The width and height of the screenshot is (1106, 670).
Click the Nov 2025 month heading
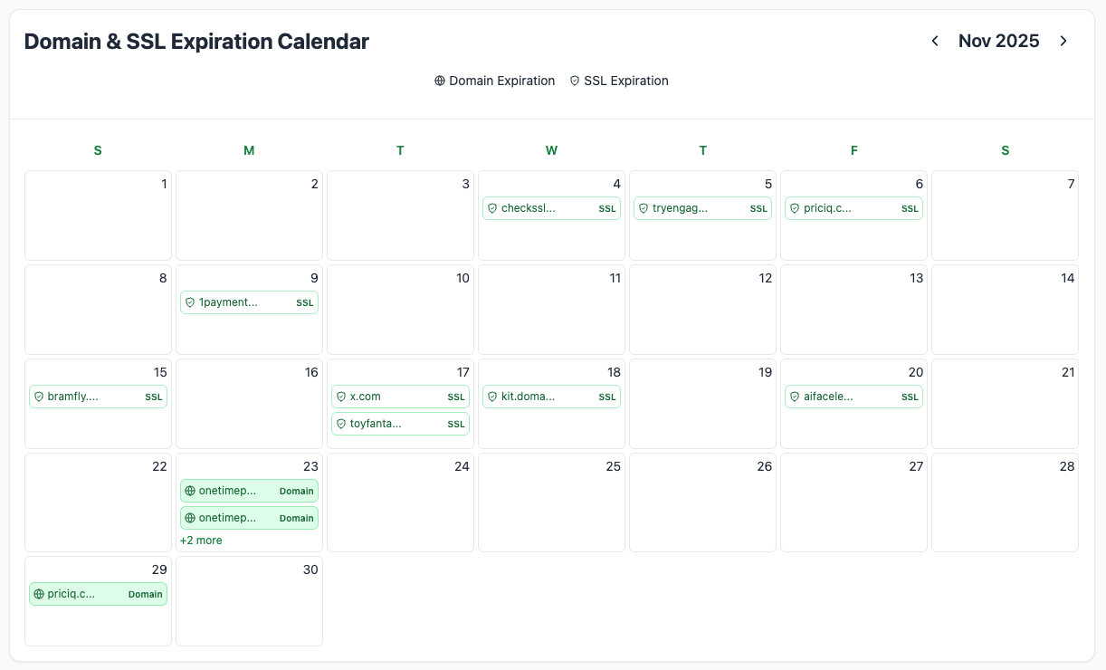999,41
